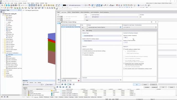Click Cancel in Edit Static Analysis Settings

tap(145, 84)
